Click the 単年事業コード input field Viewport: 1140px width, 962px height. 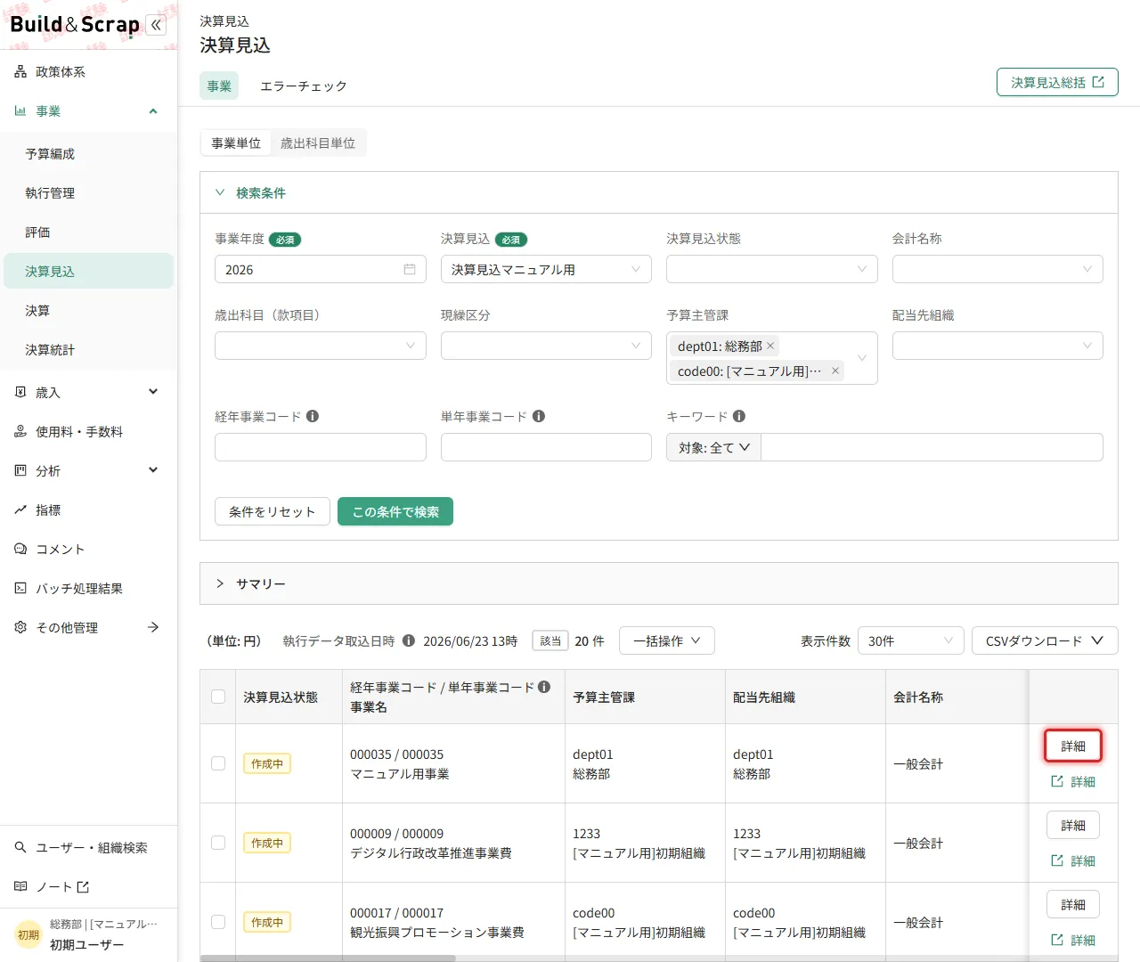click(546, 447)
